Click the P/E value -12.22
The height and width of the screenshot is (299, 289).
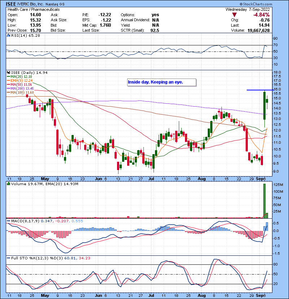coord(105,15)
